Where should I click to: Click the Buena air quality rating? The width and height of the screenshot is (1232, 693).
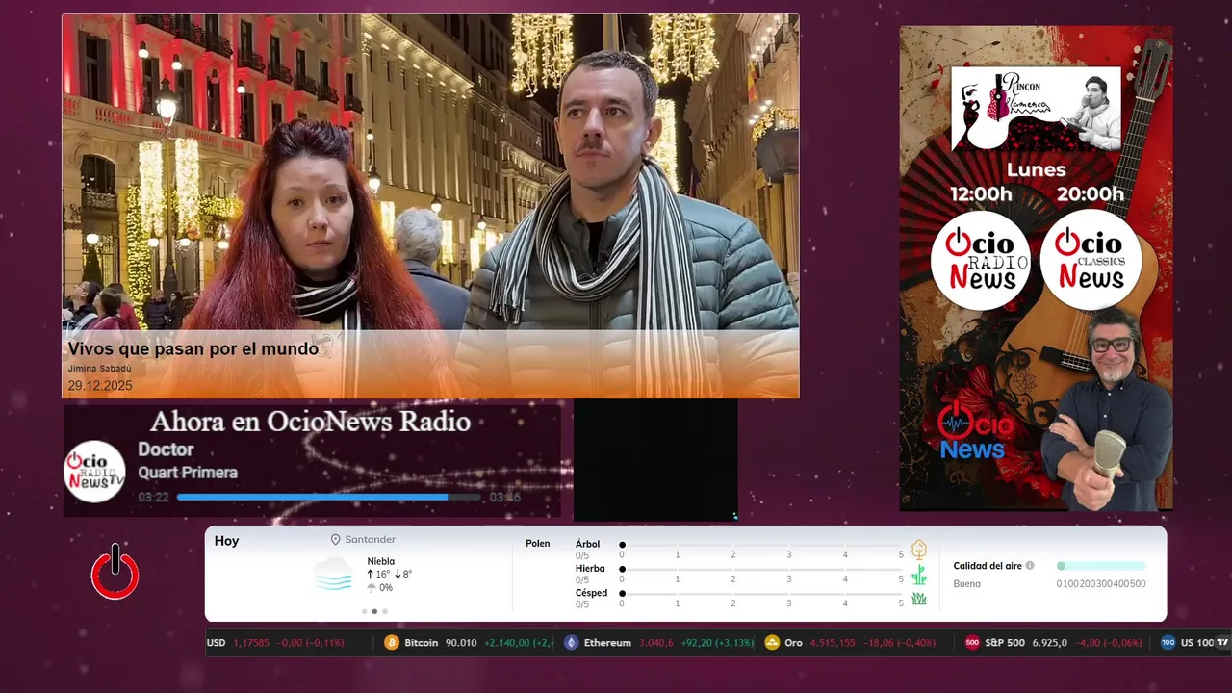click(x=967, y=584)
